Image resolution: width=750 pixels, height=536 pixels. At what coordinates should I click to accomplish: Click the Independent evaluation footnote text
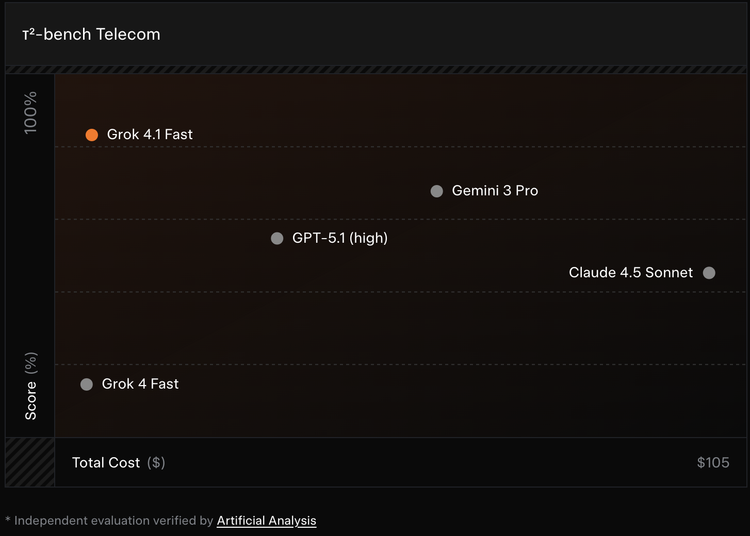113,521
